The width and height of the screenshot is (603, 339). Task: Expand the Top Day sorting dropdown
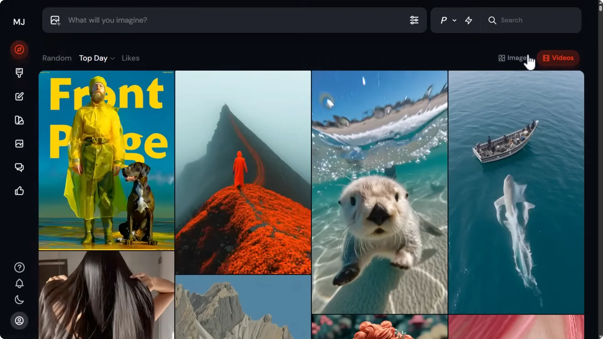pyautogui.click(x=96, y=58)
